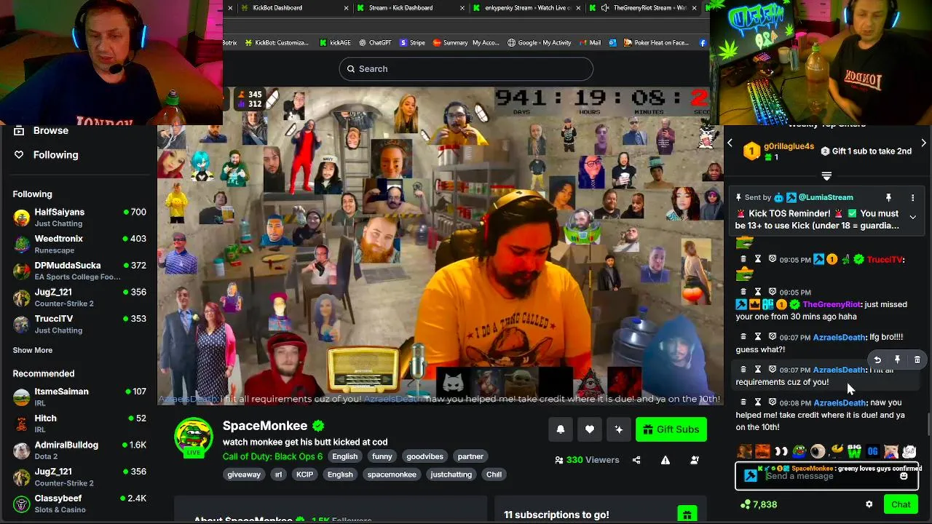932x524 pixels.
Task: Click pin icon on LumiaStream pinned message
Action: pyautogui.click(x=888, y=197)
